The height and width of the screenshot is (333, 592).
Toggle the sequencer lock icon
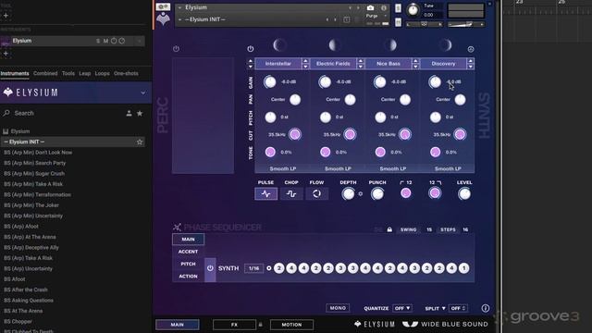(389, 229)
